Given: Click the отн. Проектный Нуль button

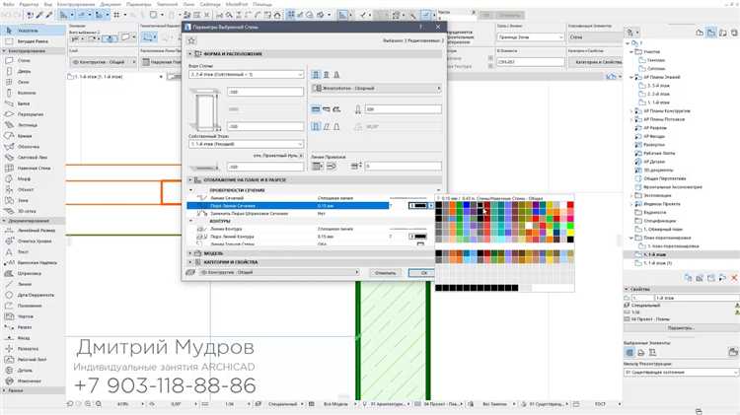Looking at the screenshot, I should 278,155.
